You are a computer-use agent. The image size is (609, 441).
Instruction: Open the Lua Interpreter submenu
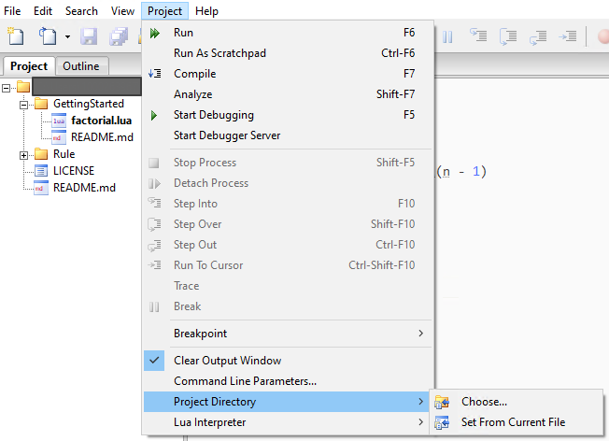[x=288, y=422]
